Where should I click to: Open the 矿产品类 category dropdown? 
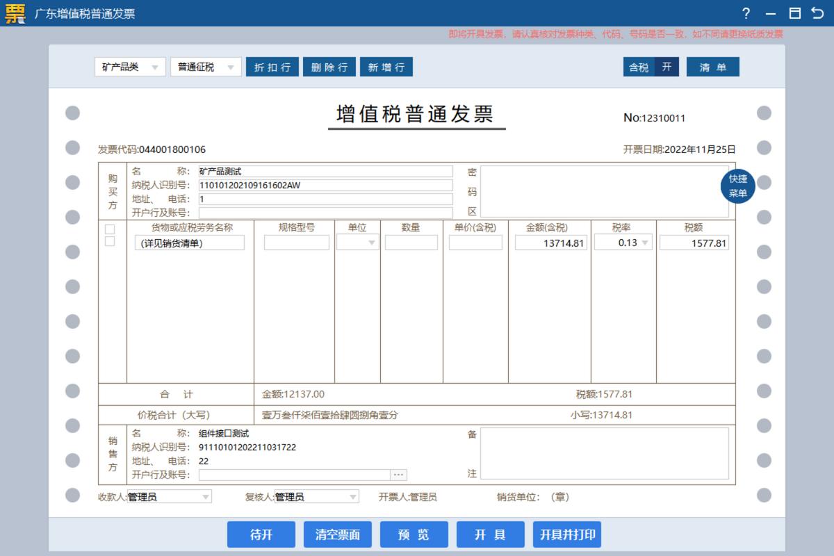click(129, 67)
